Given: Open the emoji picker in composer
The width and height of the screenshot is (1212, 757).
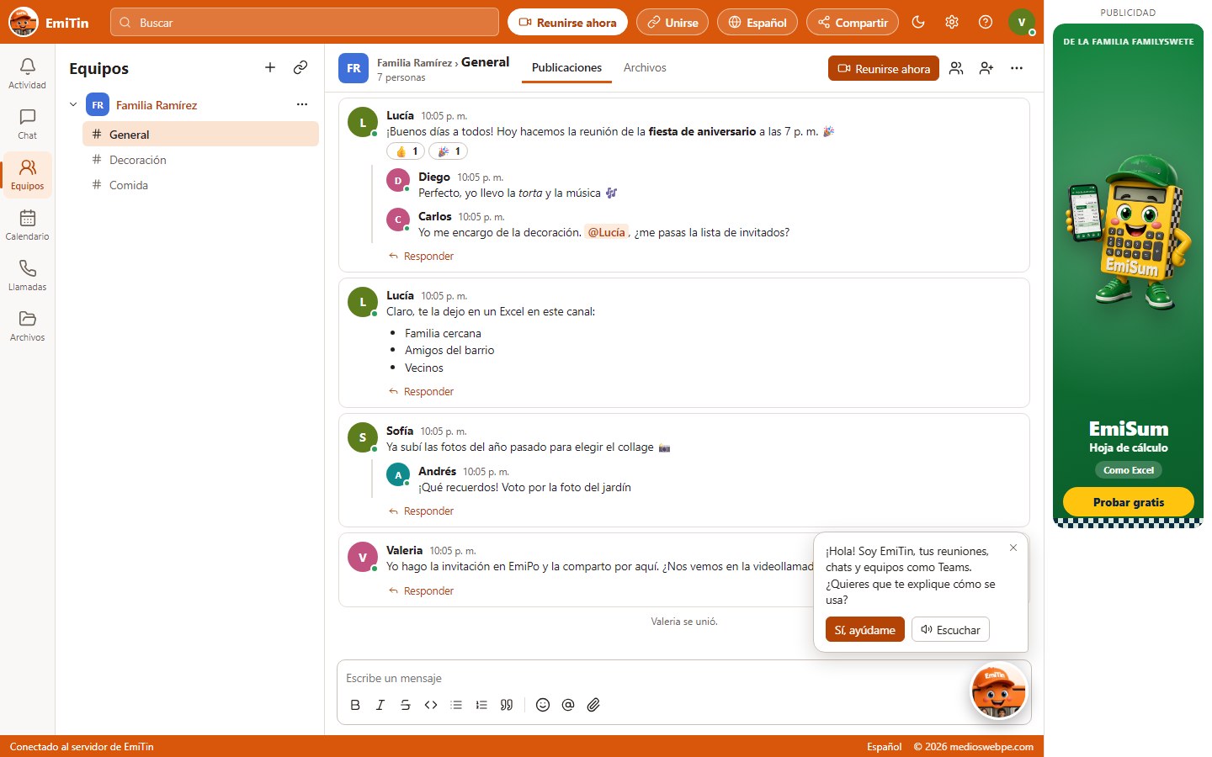Looking at the screenshot, I should click(x=543, y=705).
